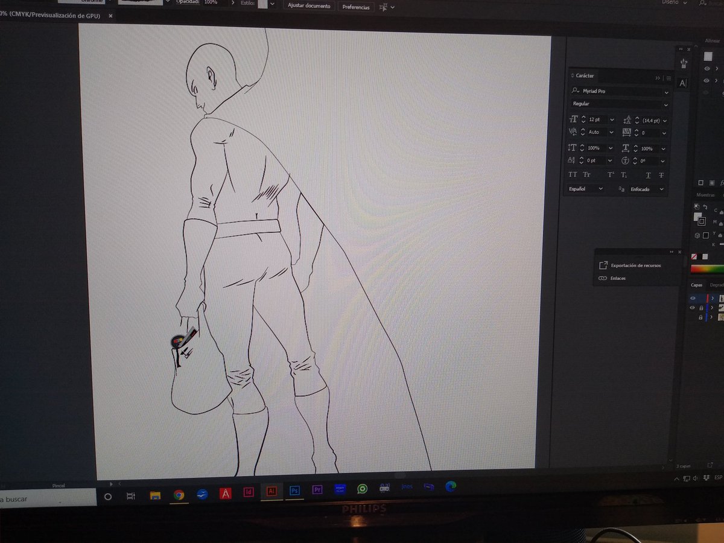Switch to the Muestras tab
The height and width of the screenshot is (543, 724).
pos(705,195)
